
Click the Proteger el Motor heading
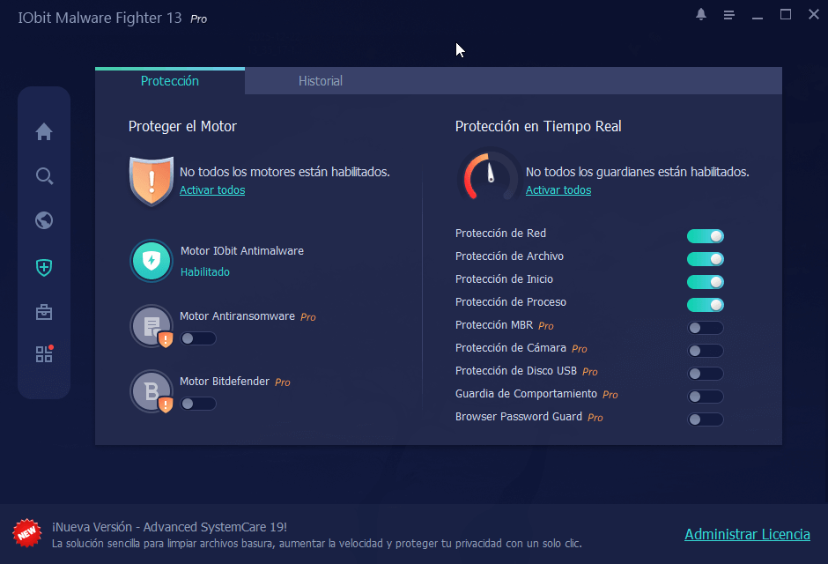182,127
